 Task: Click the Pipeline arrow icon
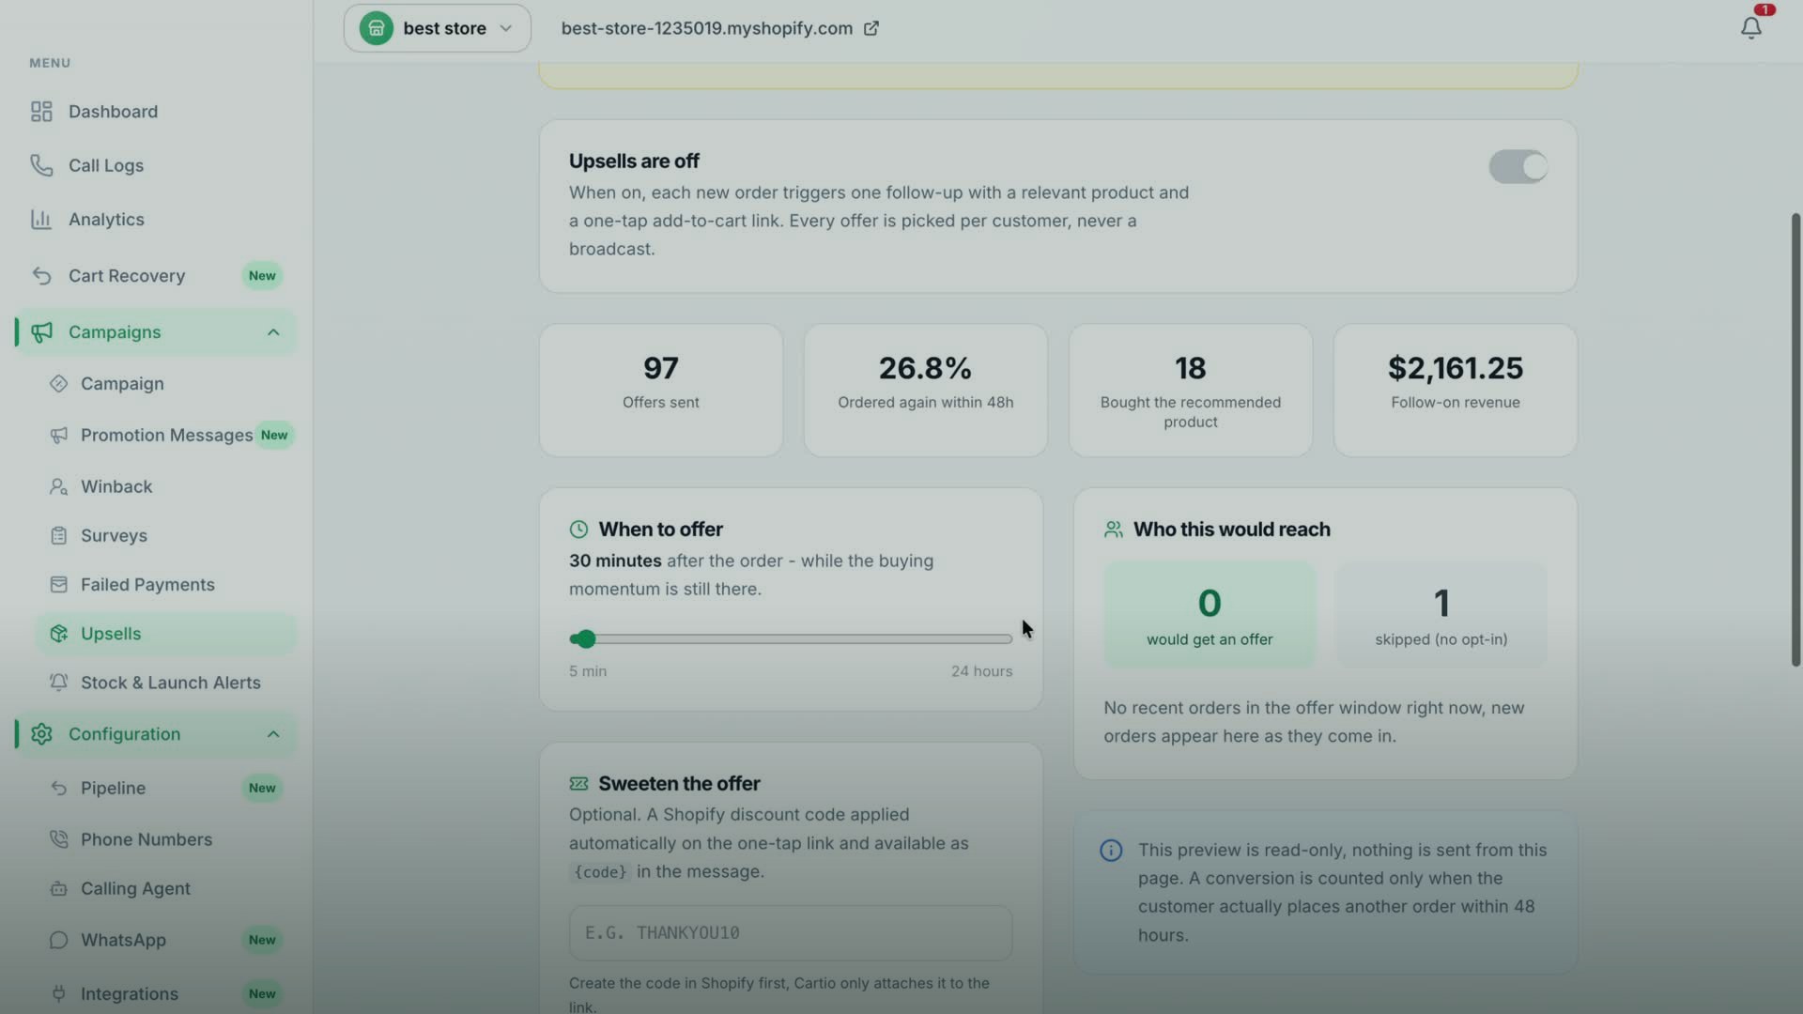pyautogui.click(x=58, y=788)
